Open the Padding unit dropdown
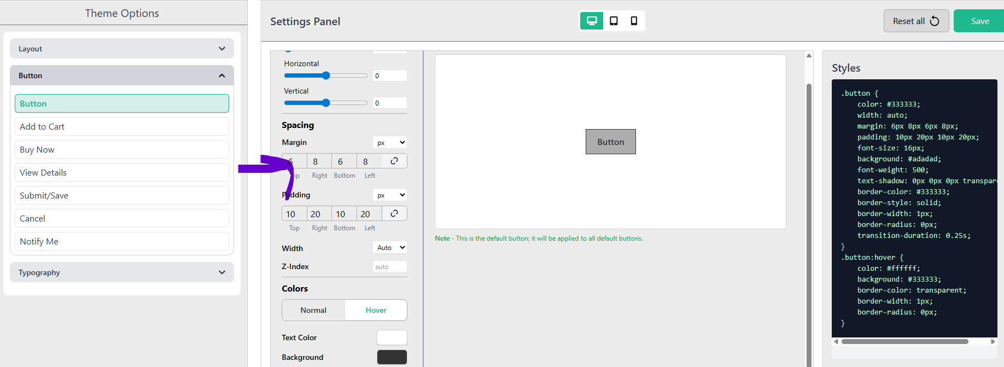1004x367 pixels. click(x=390, y=195)
